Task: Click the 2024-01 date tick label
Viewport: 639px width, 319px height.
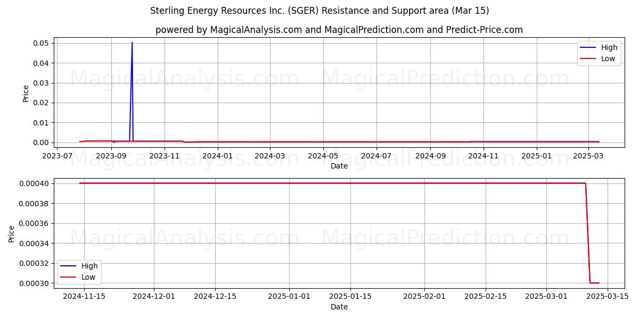Action: point(218,156)
